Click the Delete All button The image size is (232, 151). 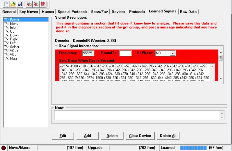[168, 136]
